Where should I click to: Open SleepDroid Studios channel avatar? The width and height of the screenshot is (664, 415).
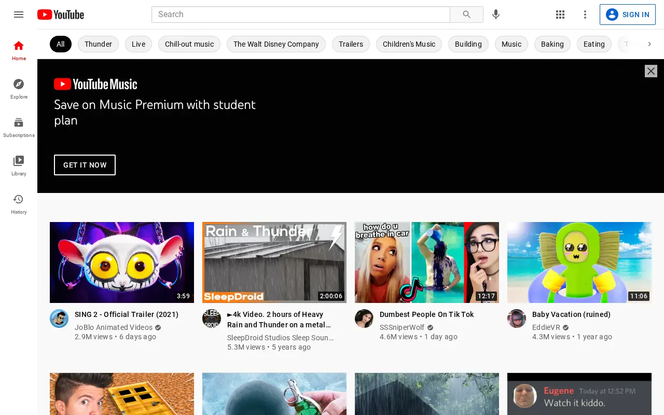(212, 319)
